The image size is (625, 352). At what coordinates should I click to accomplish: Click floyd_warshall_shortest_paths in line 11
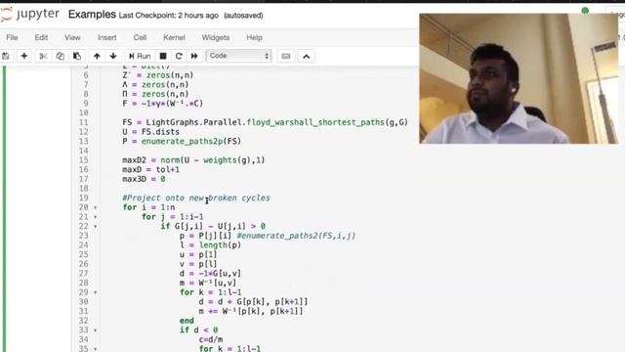tap(315, 122)
